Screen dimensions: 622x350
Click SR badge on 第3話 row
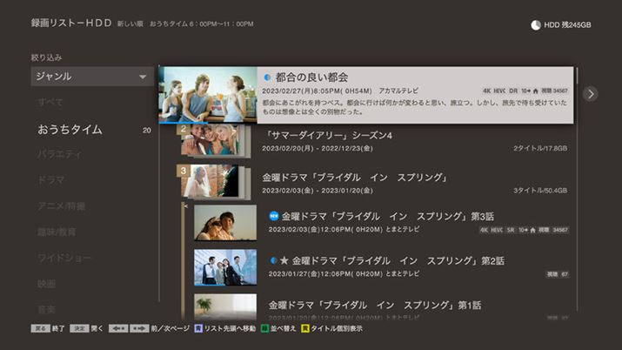[511, 230]
